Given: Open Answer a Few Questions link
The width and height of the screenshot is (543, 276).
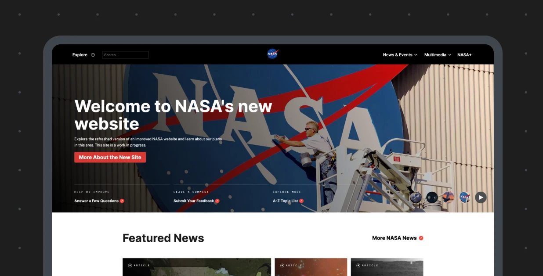Looking at the screenshot, I should 96,201.
